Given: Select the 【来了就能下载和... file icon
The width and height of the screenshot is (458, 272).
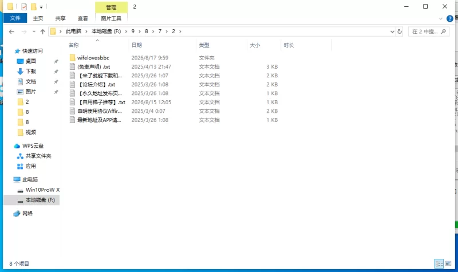Looking at the screenshot, I should pyautogui.click(x=73, y=76).
